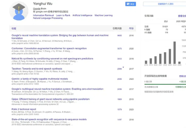The width and height of the screenshot is (186, 128).
Task: Sort by the 年份 column header
Action: pos(131,29)
